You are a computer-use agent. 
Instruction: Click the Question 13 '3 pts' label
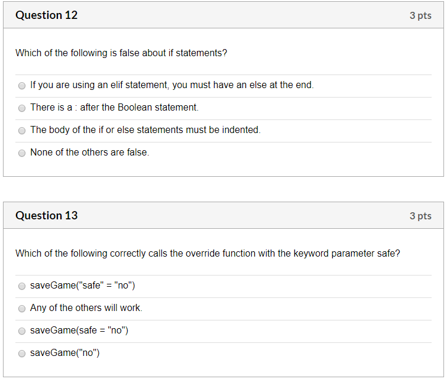(420, 216)
